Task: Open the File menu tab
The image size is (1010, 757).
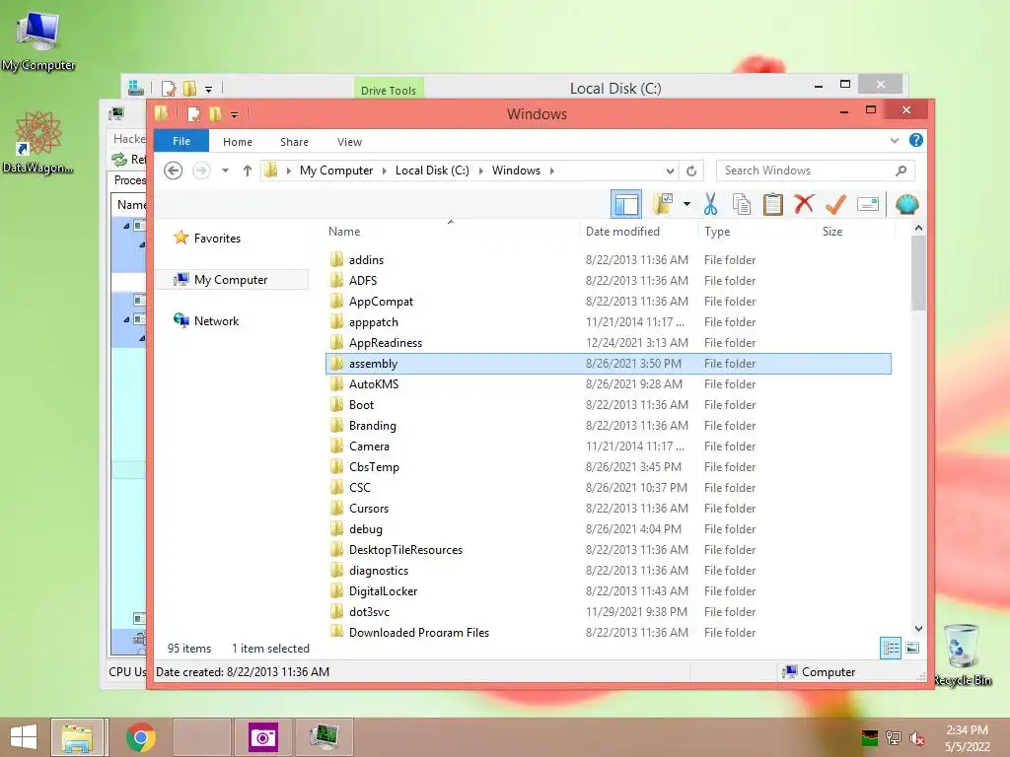Action: tap(181, 141)
